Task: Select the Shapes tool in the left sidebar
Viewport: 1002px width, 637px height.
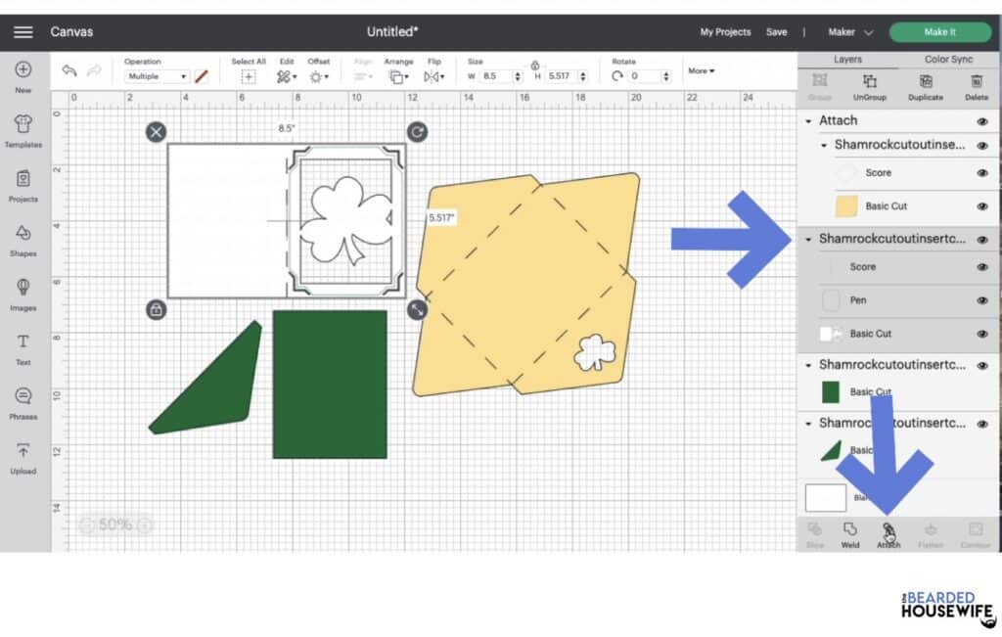Action: click(22, 240)
